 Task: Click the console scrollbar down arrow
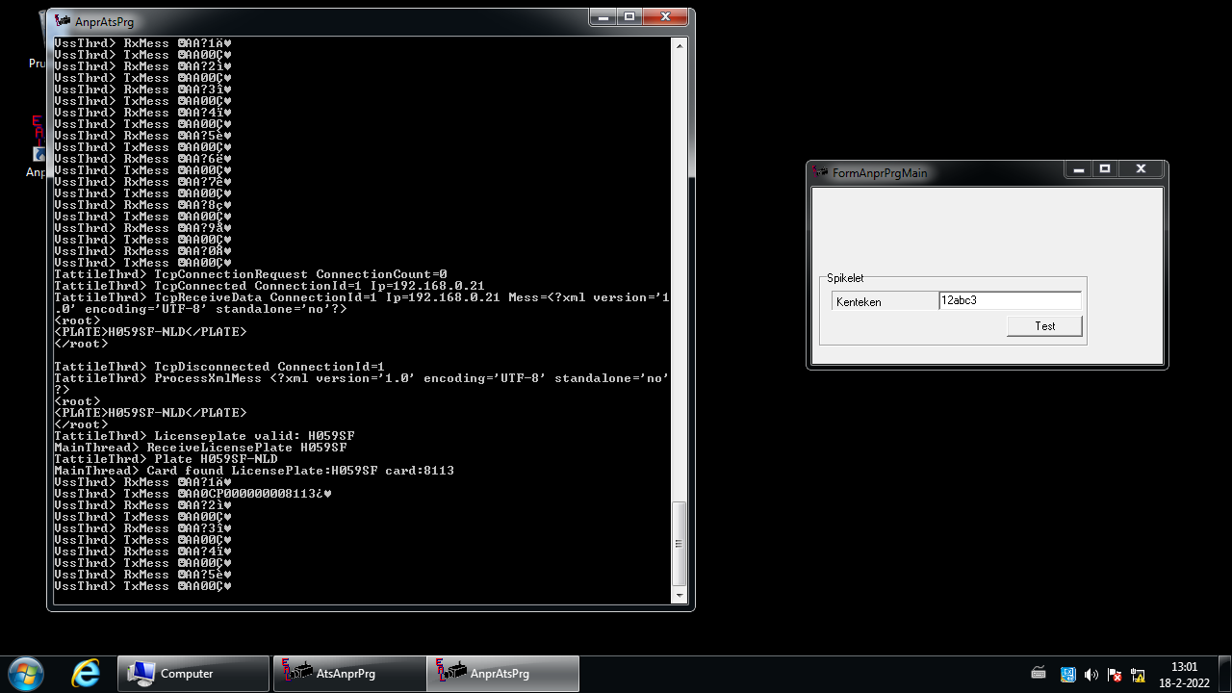[x=680, y=596]
